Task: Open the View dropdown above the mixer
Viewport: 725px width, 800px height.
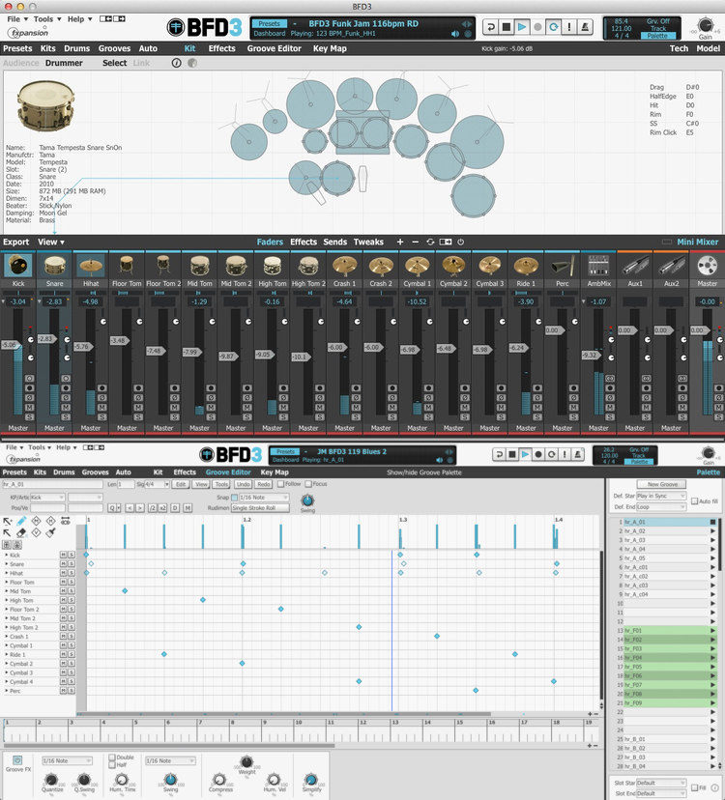Action: tap(51, 242)
